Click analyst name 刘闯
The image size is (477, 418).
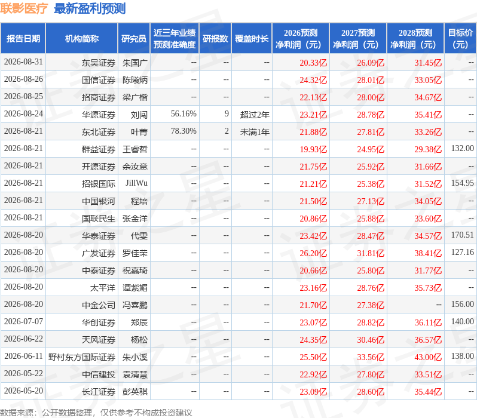click(x=139, y=115)
